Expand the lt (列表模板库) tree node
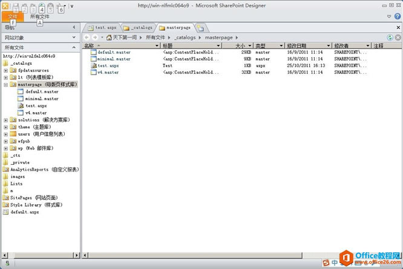This screenshot has height=269, width=403. coord(5,78)
